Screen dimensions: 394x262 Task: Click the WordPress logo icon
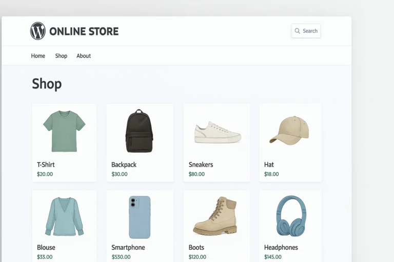point(38,31)
